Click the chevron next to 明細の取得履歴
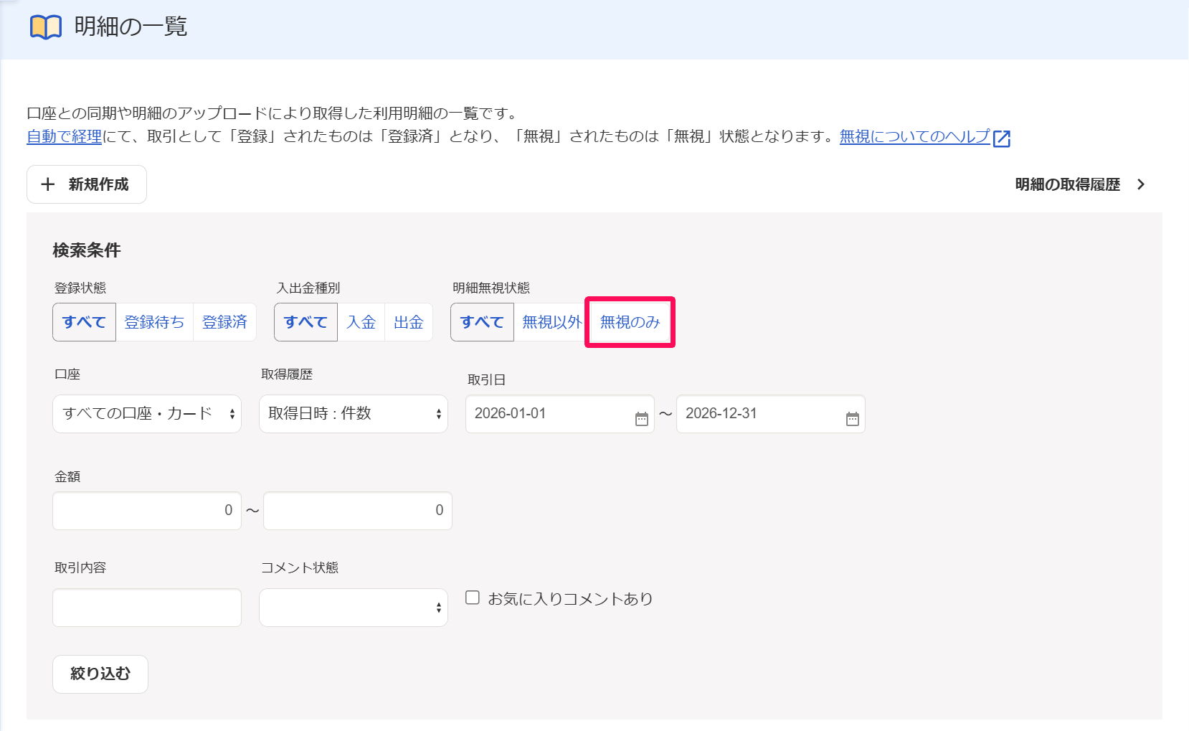The width and height of the screenshot is (1189, 731). pos(1141,184)
